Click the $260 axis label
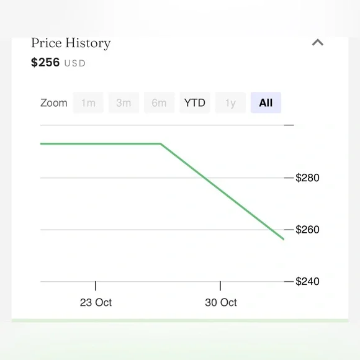Viewport: 360px width, 360px height. click(307, 230)
